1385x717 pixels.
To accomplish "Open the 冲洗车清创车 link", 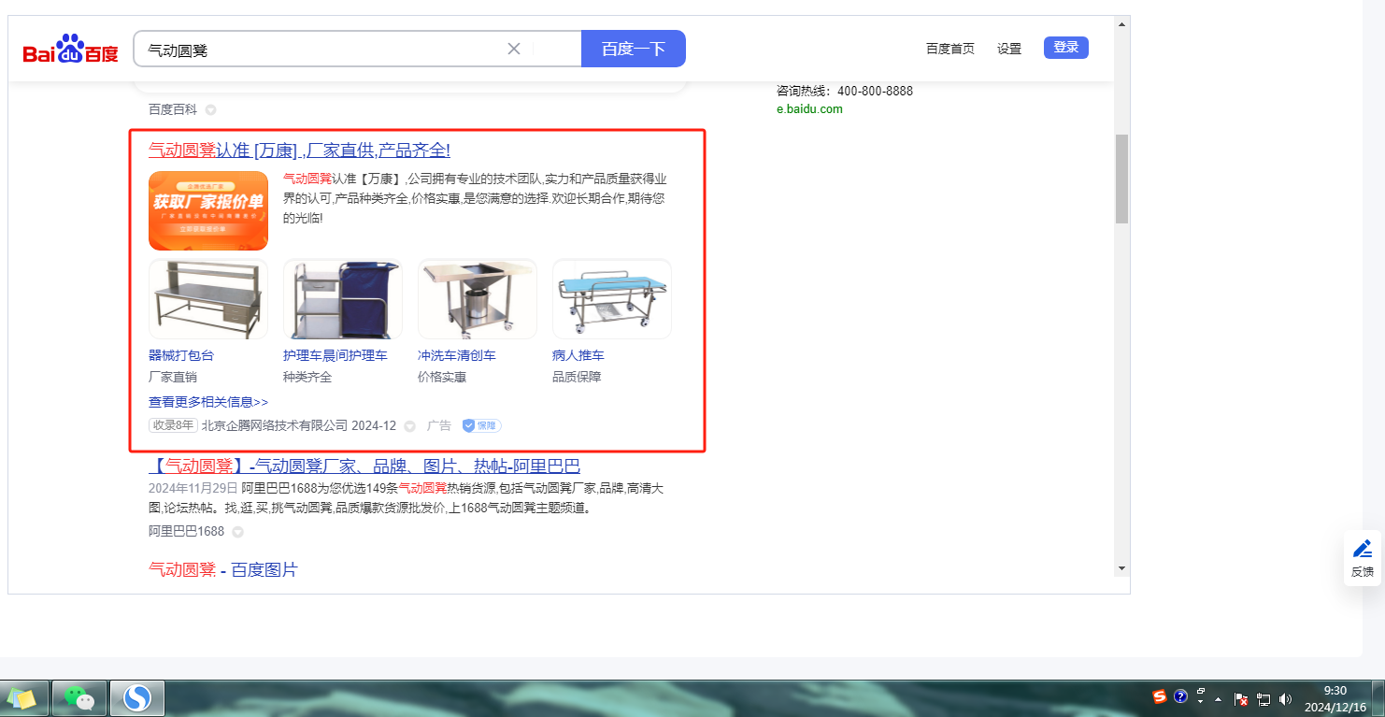I will [x=457, y=355].
